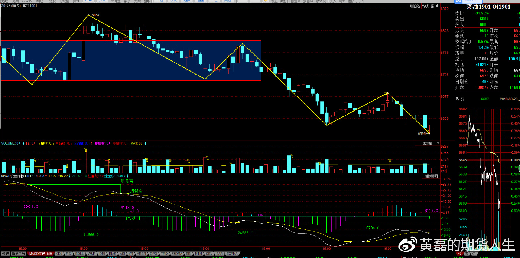Click the VOLUME: 0万 indicator label

point(12,143)
